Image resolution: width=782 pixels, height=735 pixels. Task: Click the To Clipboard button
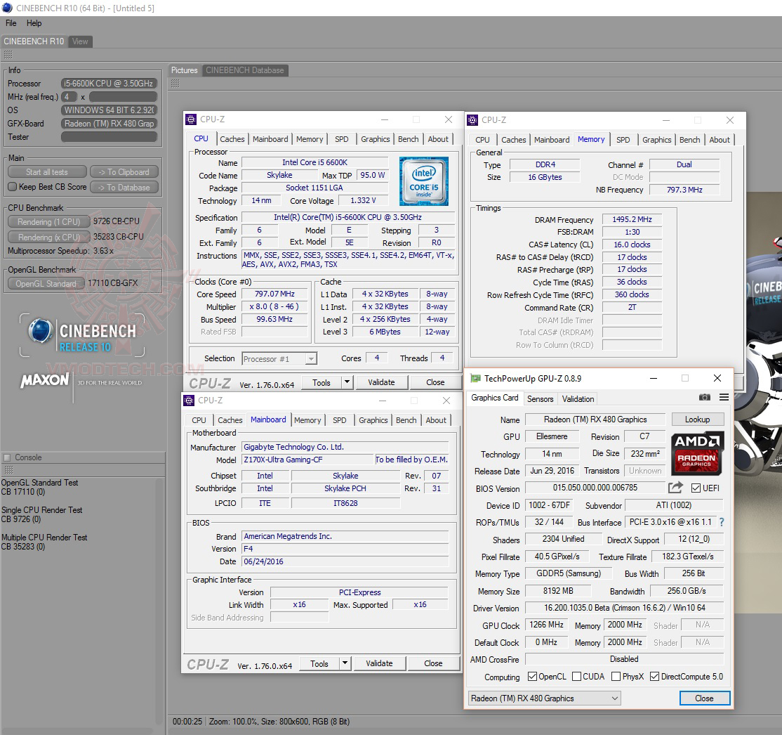[124, 171]
